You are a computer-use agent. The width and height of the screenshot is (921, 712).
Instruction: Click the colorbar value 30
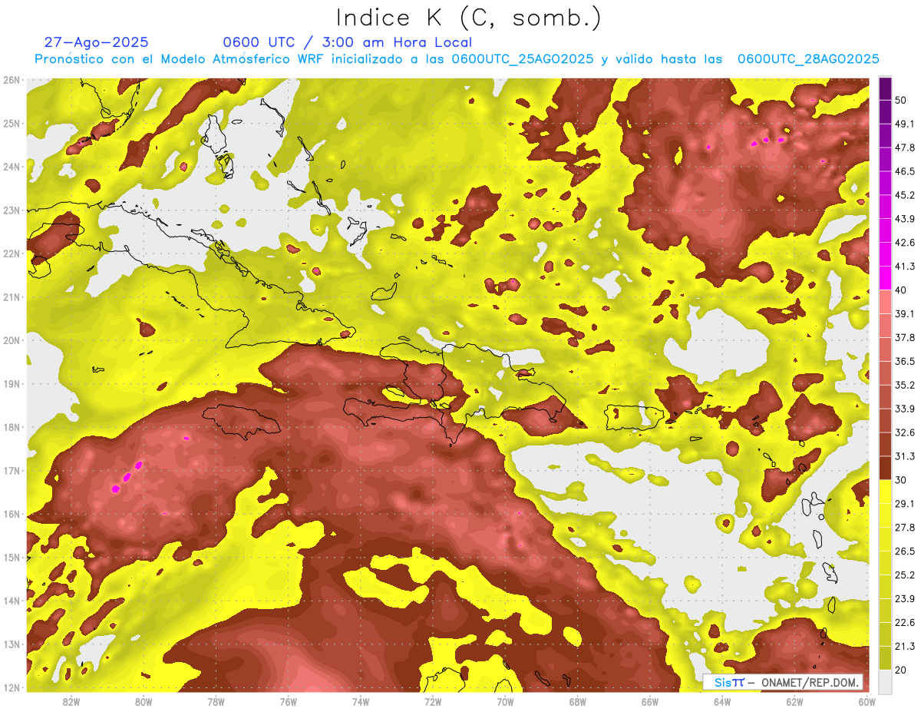pos(901,480)
